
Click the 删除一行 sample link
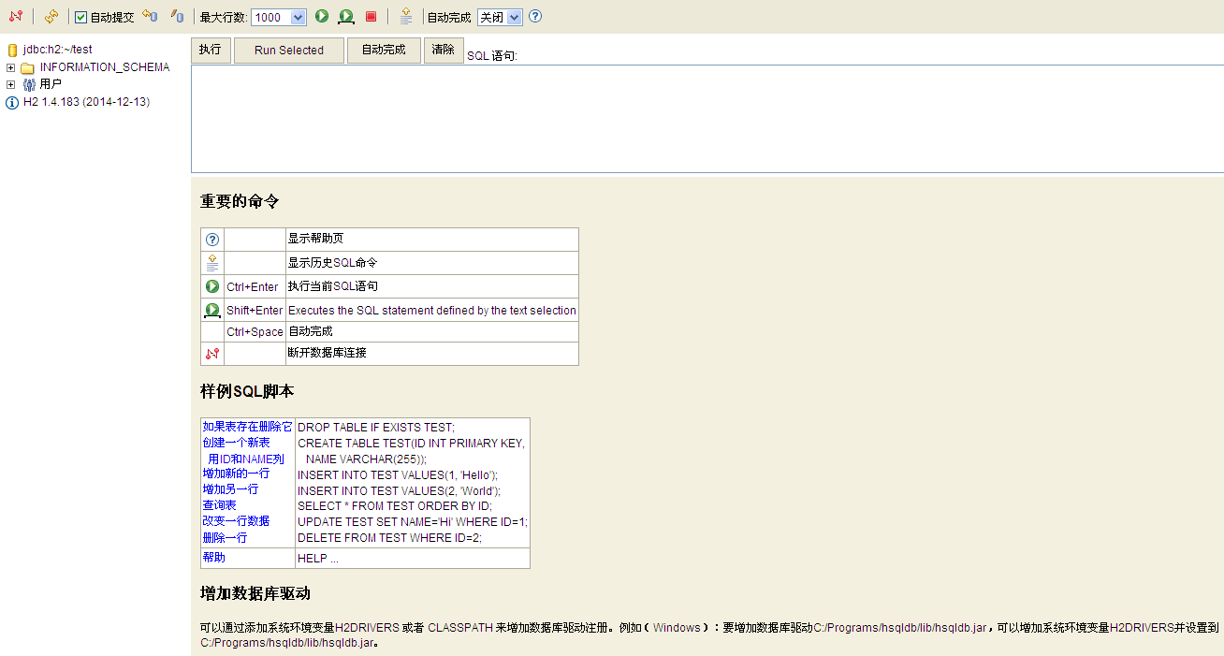point(226,538)
